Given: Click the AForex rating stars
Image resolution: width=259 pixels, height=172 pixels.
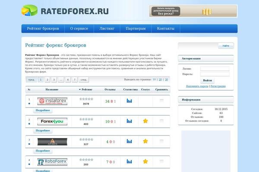Looking at the screenshot, I should click(86, 139).
